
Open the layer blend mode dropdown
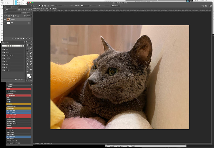pyautogui.click(x=12, y=13)
